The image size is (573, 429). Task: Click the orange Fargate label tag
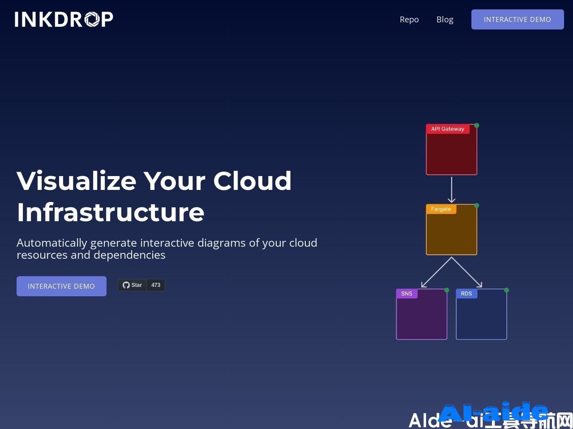[441, 209]
